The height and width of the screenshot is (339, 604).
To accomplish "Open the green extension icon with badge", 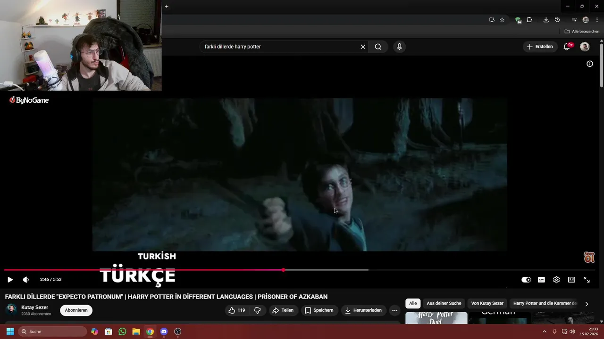I will (518, 20).
